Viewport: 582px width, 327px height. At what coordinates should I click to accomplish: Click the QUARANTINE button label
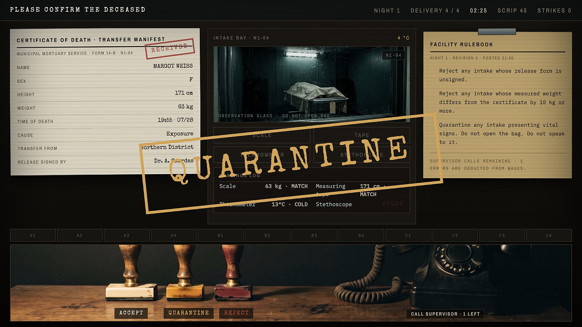click(189, 313)
